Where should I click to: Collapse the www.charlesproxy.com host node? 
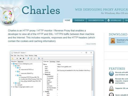point(12,64)
